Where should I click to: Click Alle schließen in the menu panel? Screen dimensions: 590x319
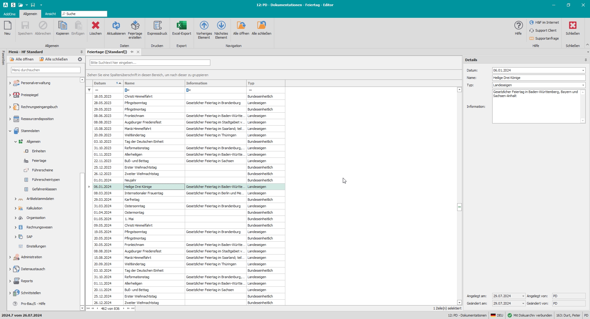tap(53, 59)
